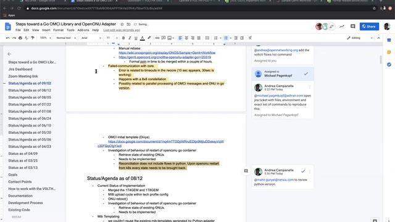Open the Editing mode dropdown

(x=359, y=38)
